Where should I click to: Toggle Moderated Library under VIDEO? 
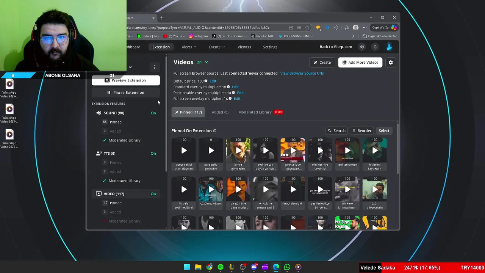click(121, 221)
